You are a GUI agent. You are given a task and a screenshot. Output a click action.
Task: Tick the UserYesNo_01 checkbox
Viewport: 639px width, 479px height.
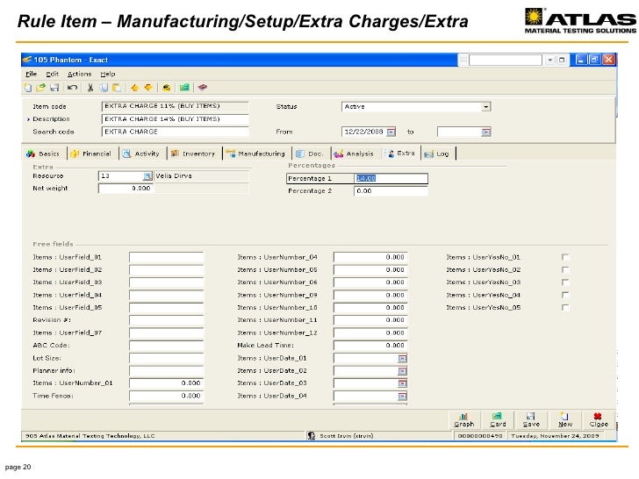pyautogui.click(x=565, y=257)
